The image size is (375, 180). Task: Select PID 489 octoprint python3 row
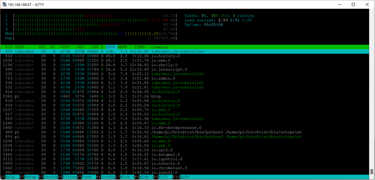[x=185, y=132]
